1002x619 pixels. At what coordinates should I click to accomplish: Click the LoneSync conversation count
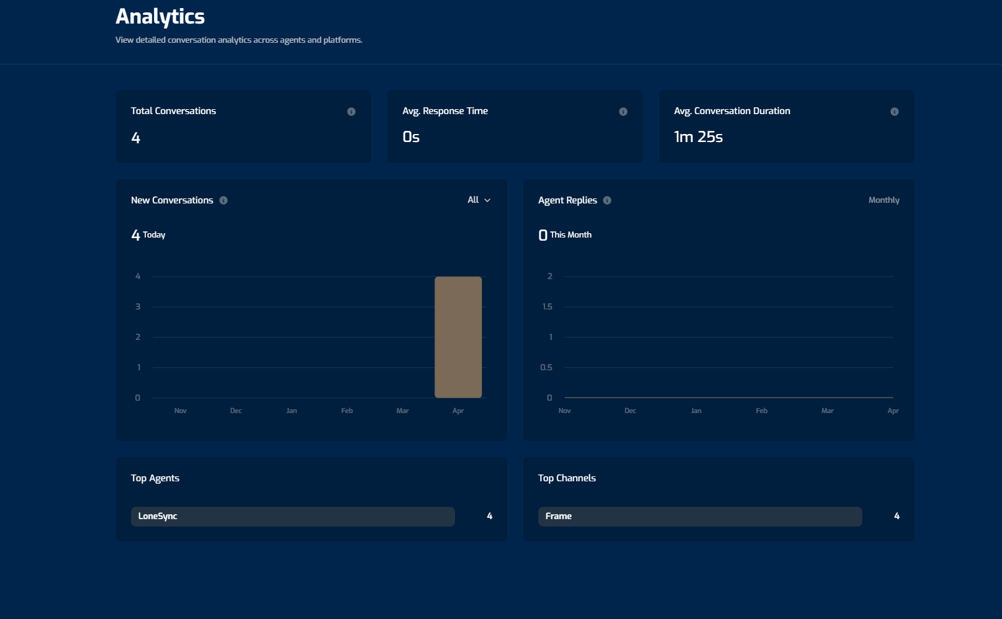click(490, 516)
